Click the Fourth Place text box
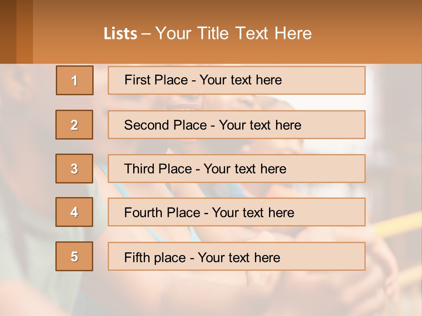Viewport: 422px width, 316px height. (x=236, y=212)
